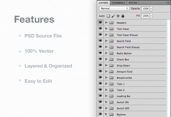Click folder icon of Amount Field group
Image resolution: width=171 pixels, height=117 pixels.
click(111, 72)
